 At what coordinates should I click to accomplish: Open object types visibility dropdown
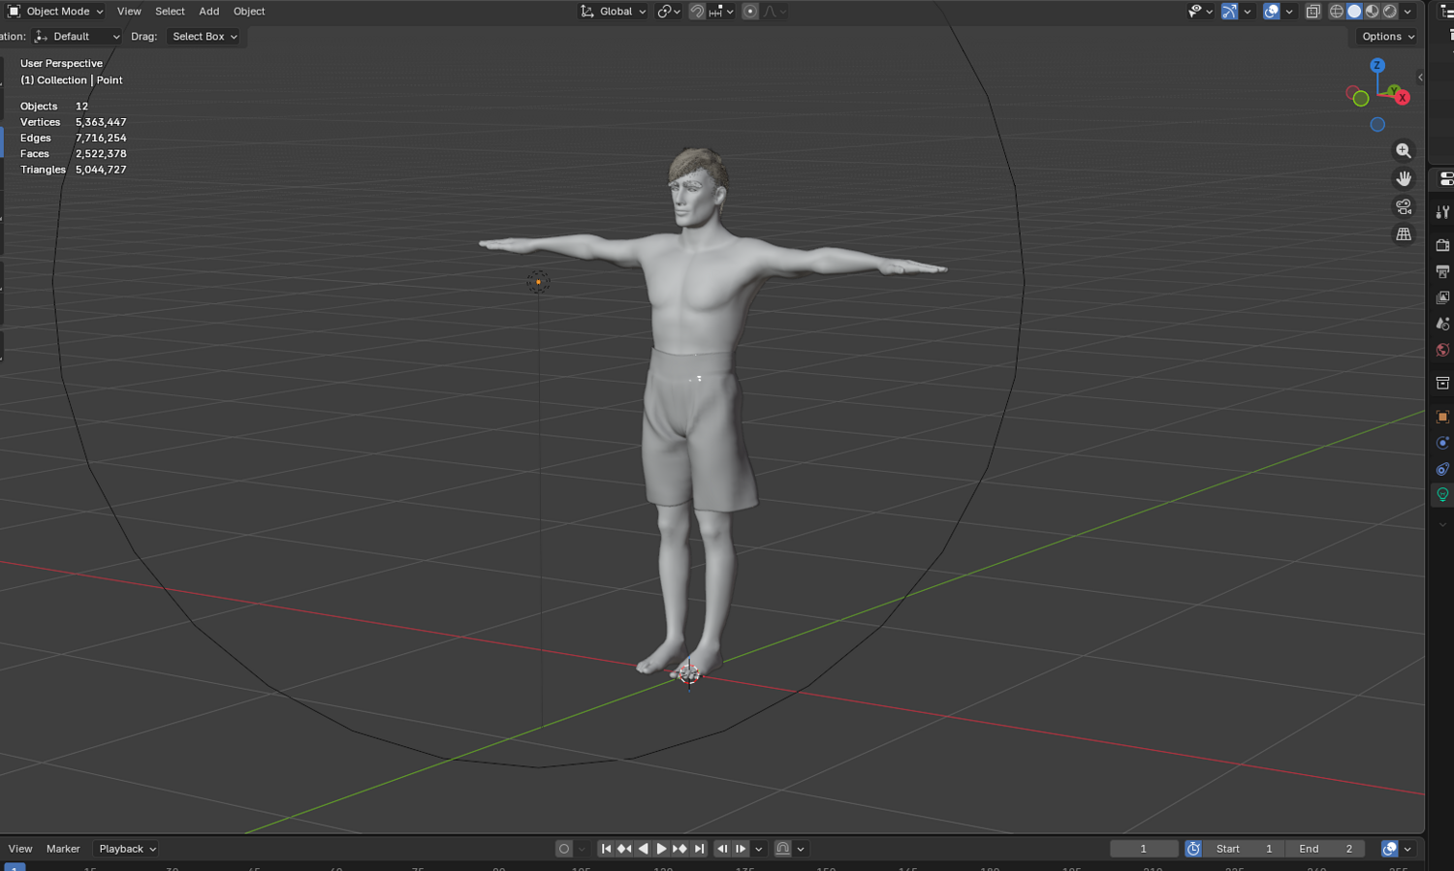(x=1201, y=12)
